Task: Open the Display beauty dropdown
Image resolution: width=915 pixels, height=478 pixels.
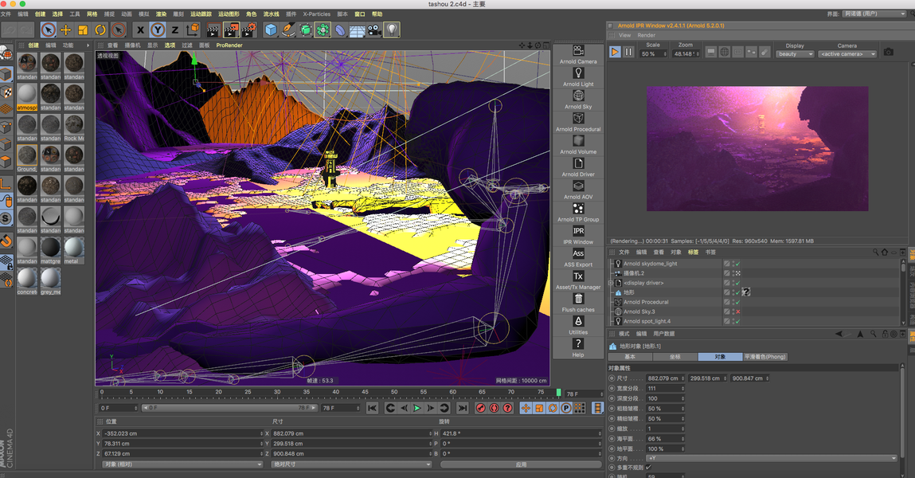Action: click(795, 53)
